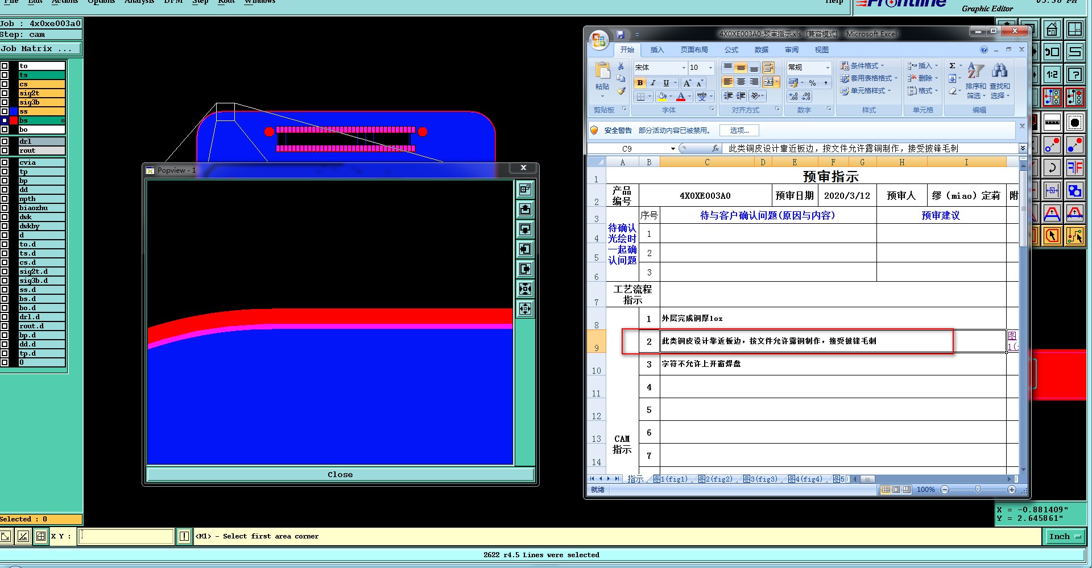The width and height of the screenshot is (1092, 568).
Task: Click the curved arrow rotate icon
Action: coord(1052,168)
